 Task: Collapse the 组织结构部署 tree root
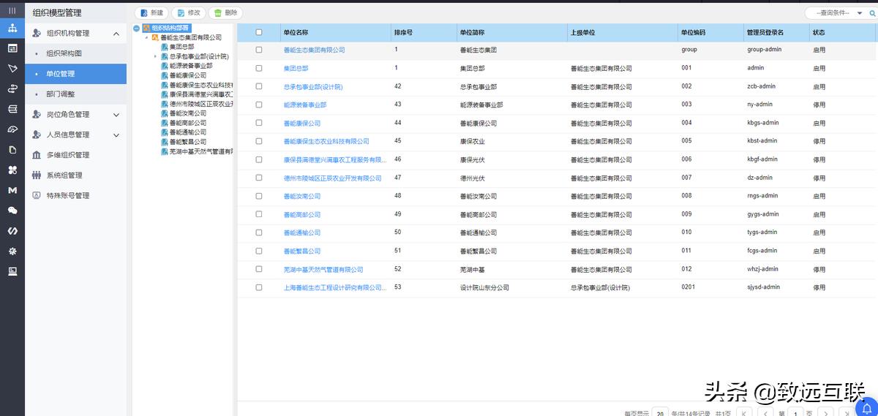pyautogui.click(x=136, y=28)
